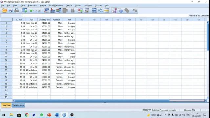Click the vertical scrollbar thumb at right

coord(208,37)
